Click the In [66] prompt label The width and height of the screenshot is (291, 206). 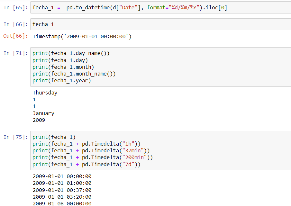click(15, 24)
